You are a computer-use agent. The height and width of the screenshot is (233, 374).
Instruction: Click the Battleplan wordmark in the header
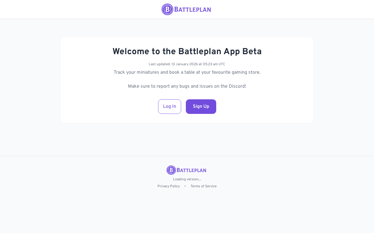point(193,10)
